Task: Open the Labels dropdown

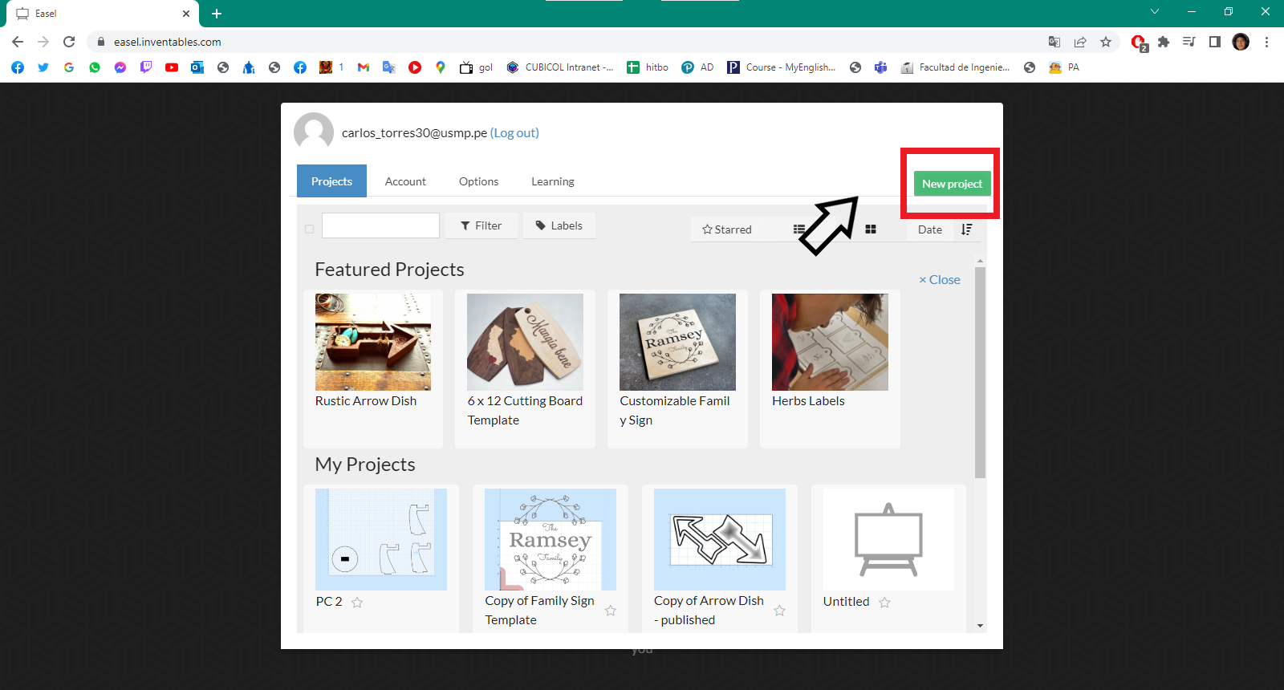Action: coord(559,225)
